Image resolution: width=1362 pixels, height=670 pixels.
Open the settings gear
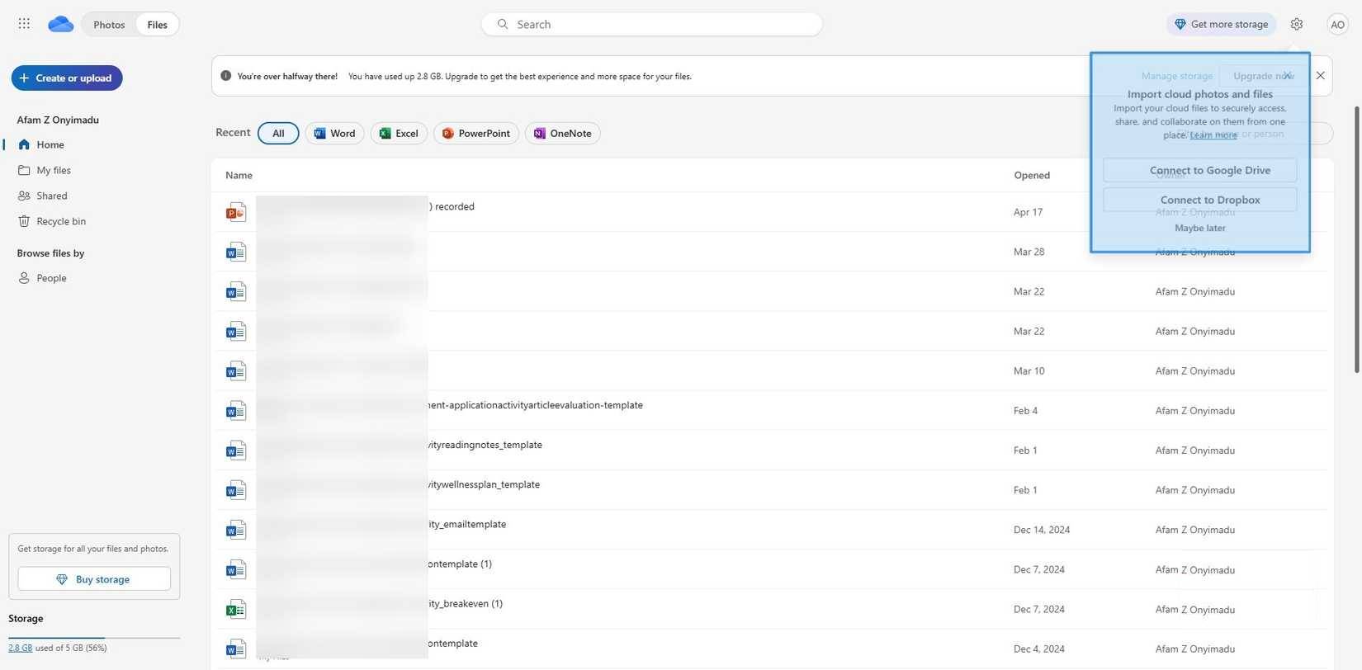coord(1297,24)
